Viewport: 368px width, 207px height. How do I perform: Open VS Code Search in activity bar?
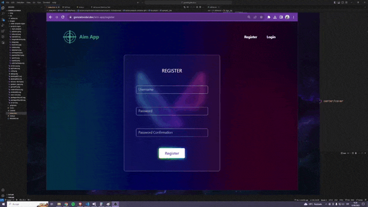[x=3, y=14]
